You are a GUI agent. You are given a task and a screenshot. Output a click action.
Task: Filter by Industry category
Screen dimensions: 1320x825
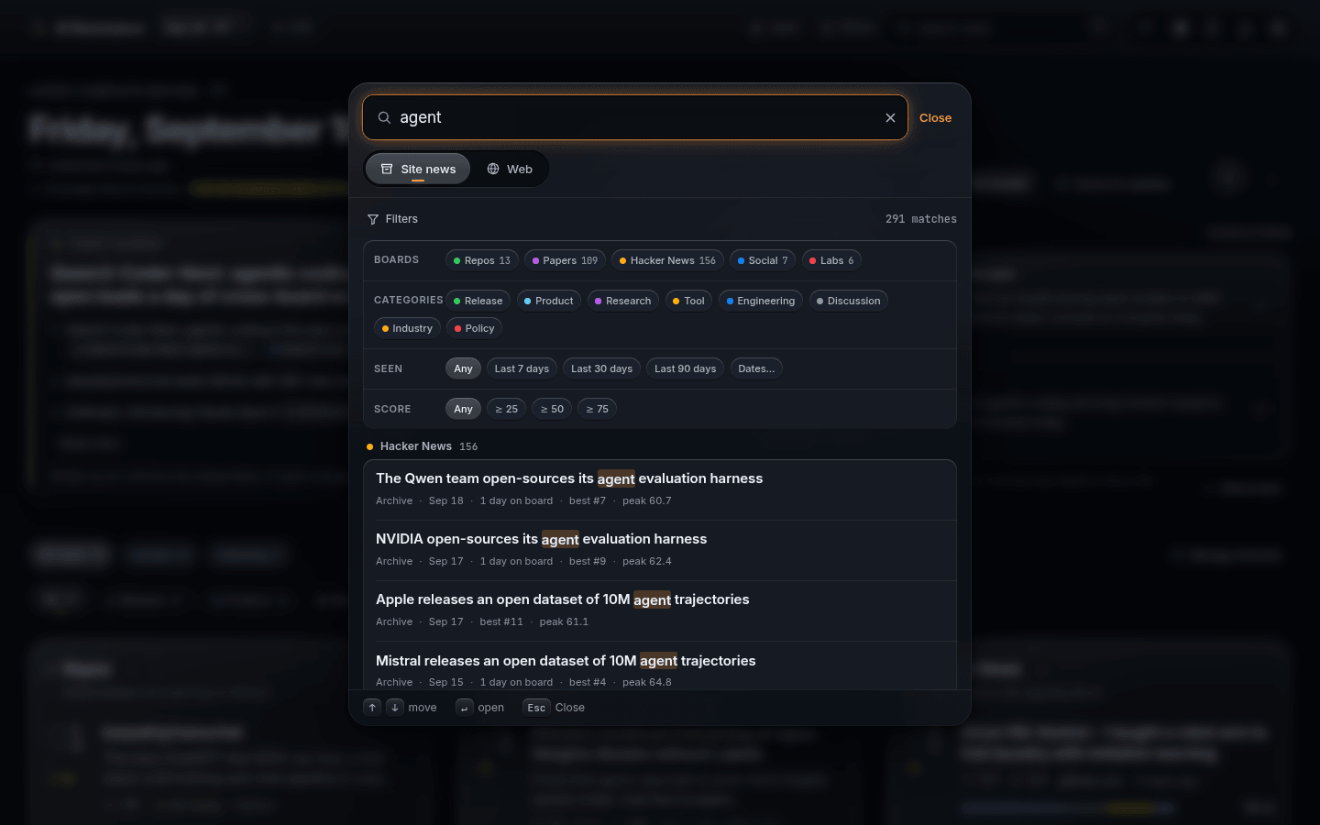[x=407, y=328]
